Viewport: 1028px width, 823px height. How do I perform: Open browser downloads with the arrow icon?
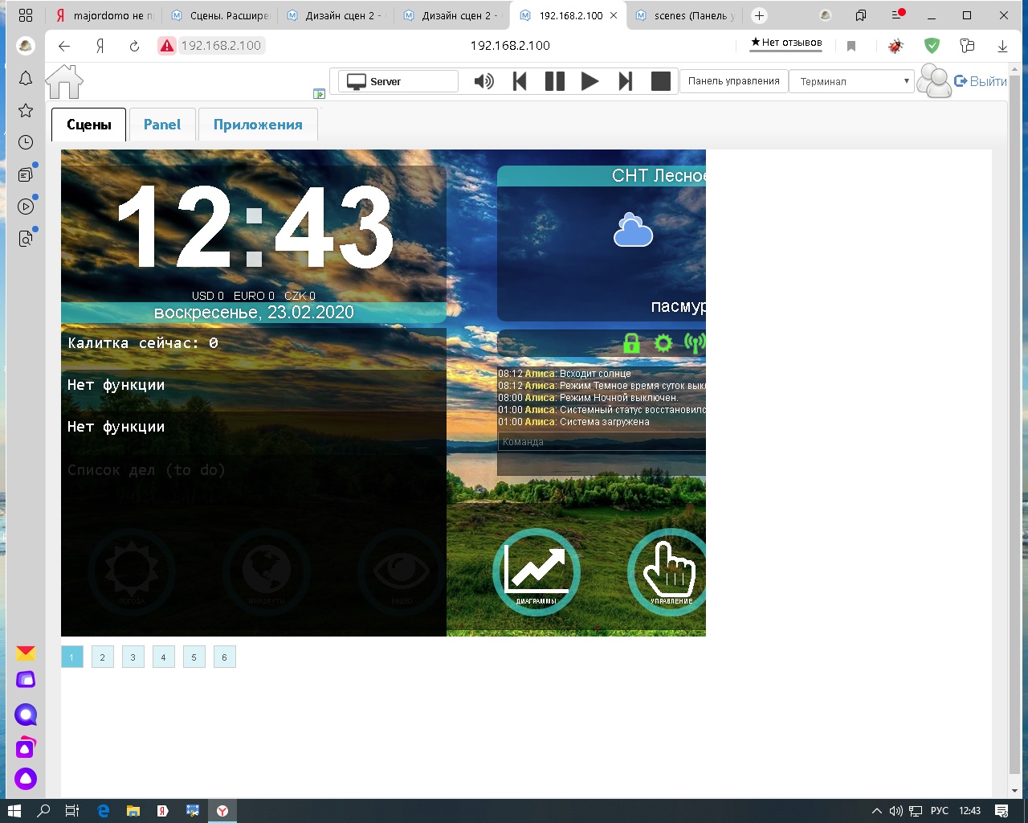click(x=1002, y=46)
